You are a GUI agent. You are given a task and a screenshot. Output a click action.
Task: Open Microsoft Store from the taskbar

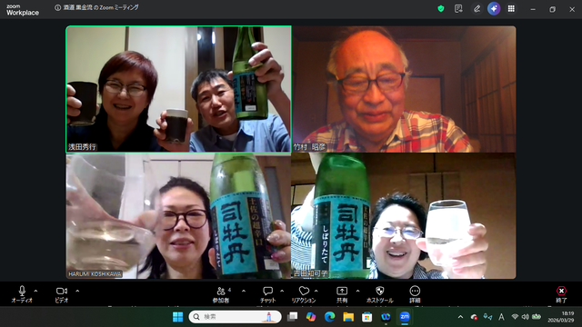[367, 317]
